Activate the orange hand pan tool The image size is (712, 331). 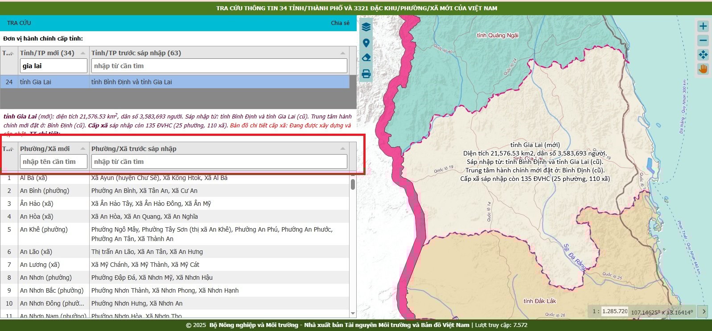703,69
